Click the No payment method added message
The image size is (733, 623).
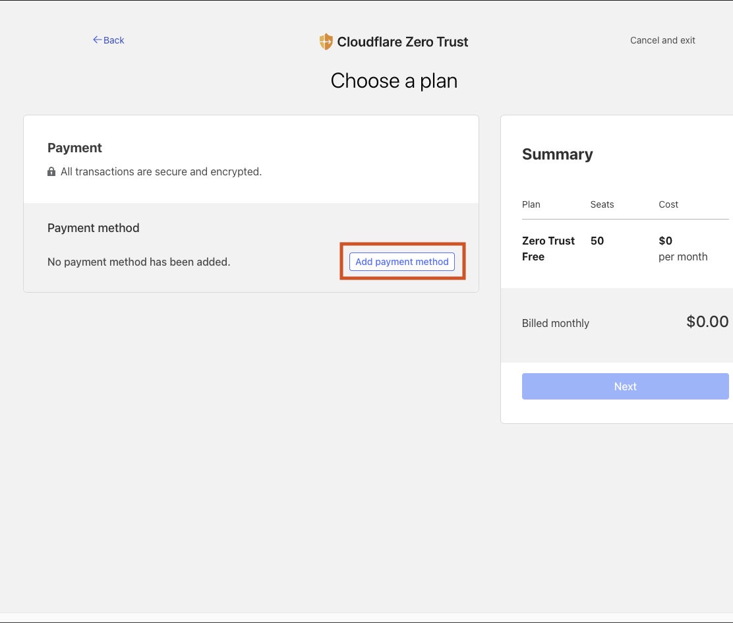(138, 262)
